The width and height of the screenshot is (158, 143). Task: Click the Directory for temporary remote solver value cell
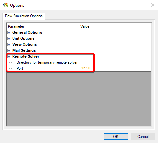click(115, 62)
